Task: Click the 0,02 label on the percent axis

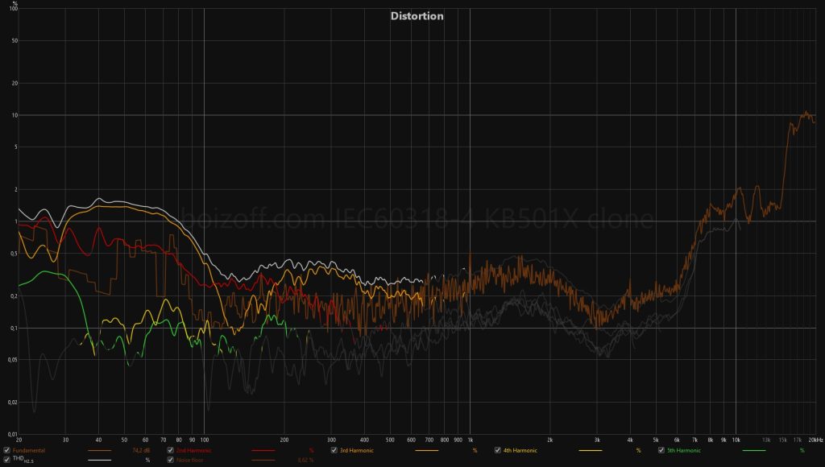Action: [12, 403]
